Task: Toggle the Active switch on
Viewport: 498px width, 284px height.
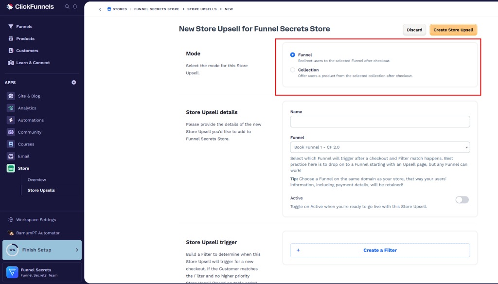Action: pos(462,200)
